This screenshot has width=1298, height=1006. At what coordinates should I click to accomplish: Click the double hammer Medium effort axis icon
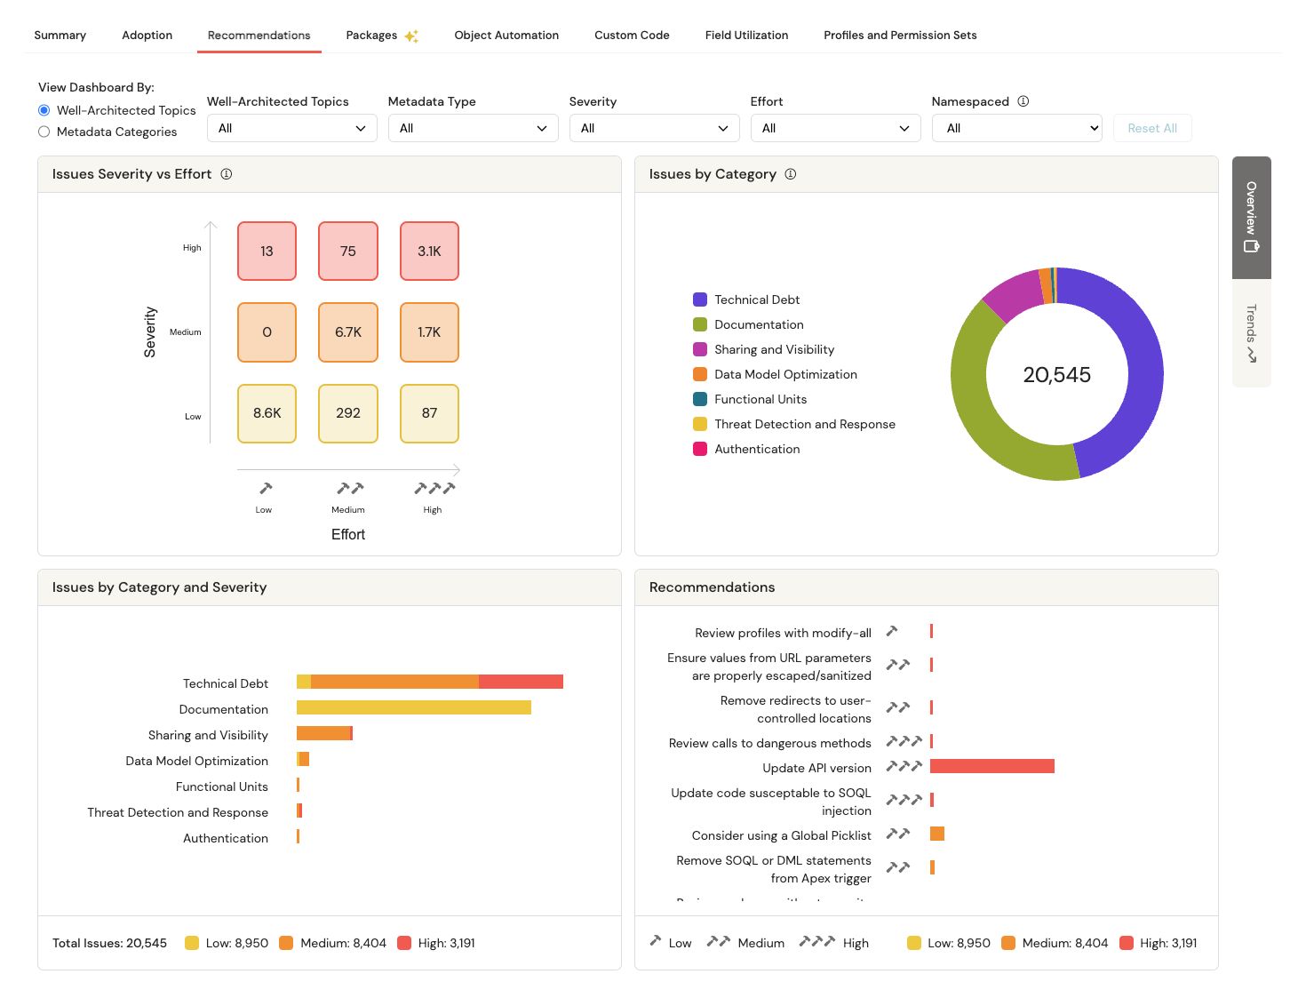pyautogui.click(x=350, y=488)
